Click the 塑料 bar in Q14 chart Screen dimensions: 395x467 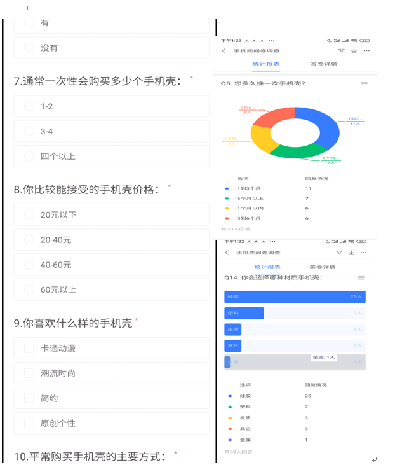point(244,313)
